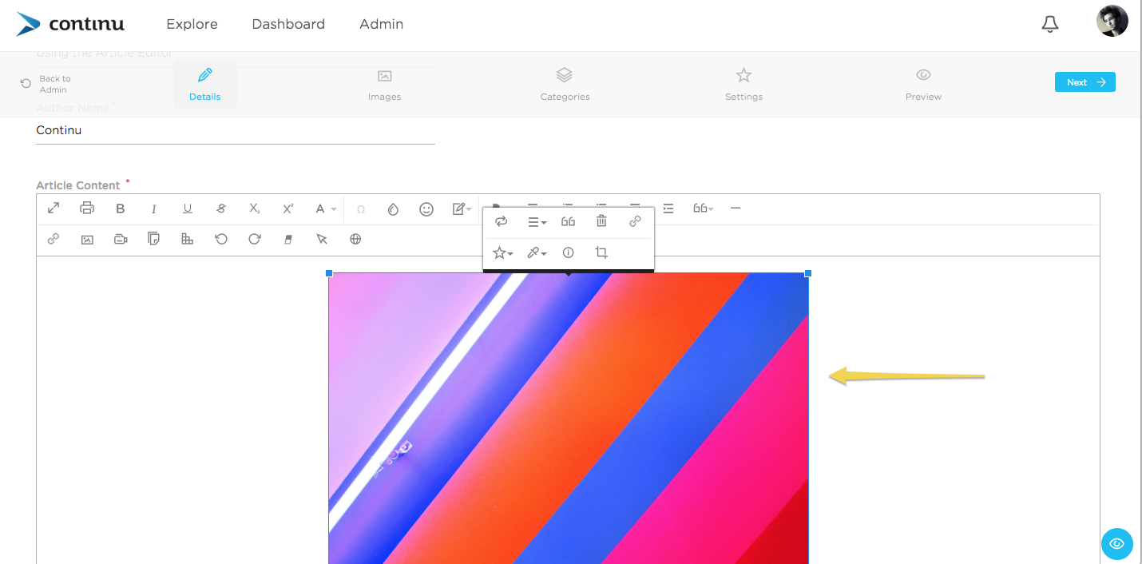Screen dimensions: 1142x564
Task: Open the text color droplet picker
Action: 393,209
